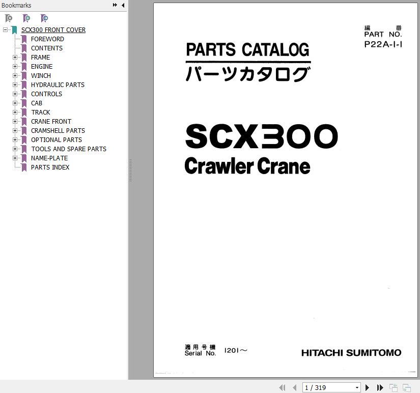Open the SCX300 FRONT COVER bookmark
This screenshot has height=393, width=420.
53,30
